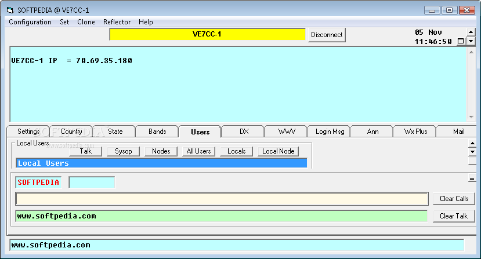Click the Clear Talk button
This screenshot has width=481, height=259.
[x=454, y=216]
